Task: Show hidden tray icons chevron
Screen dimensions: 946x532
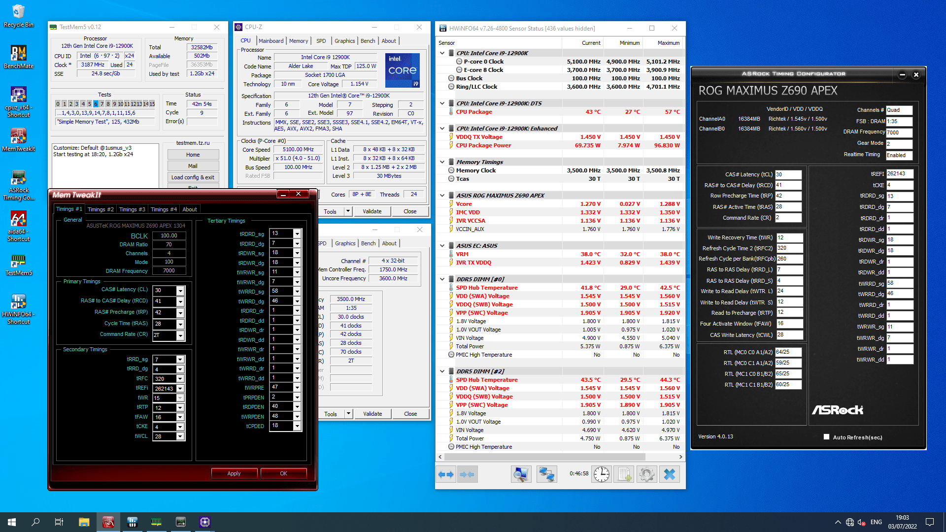Action: coord(838,522)
